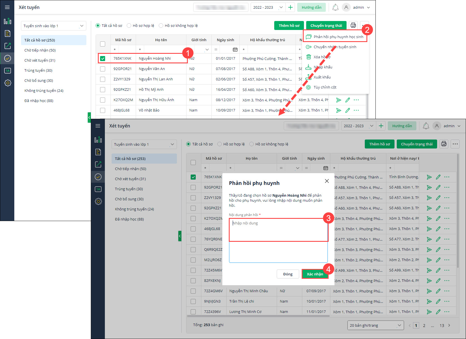Open the hamburger menu in the back window

(7, 7)
